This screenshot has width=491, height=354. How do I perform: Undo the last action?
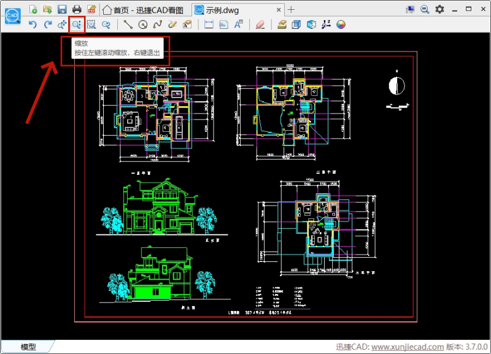pyautogui.click(x=33, y=25)
